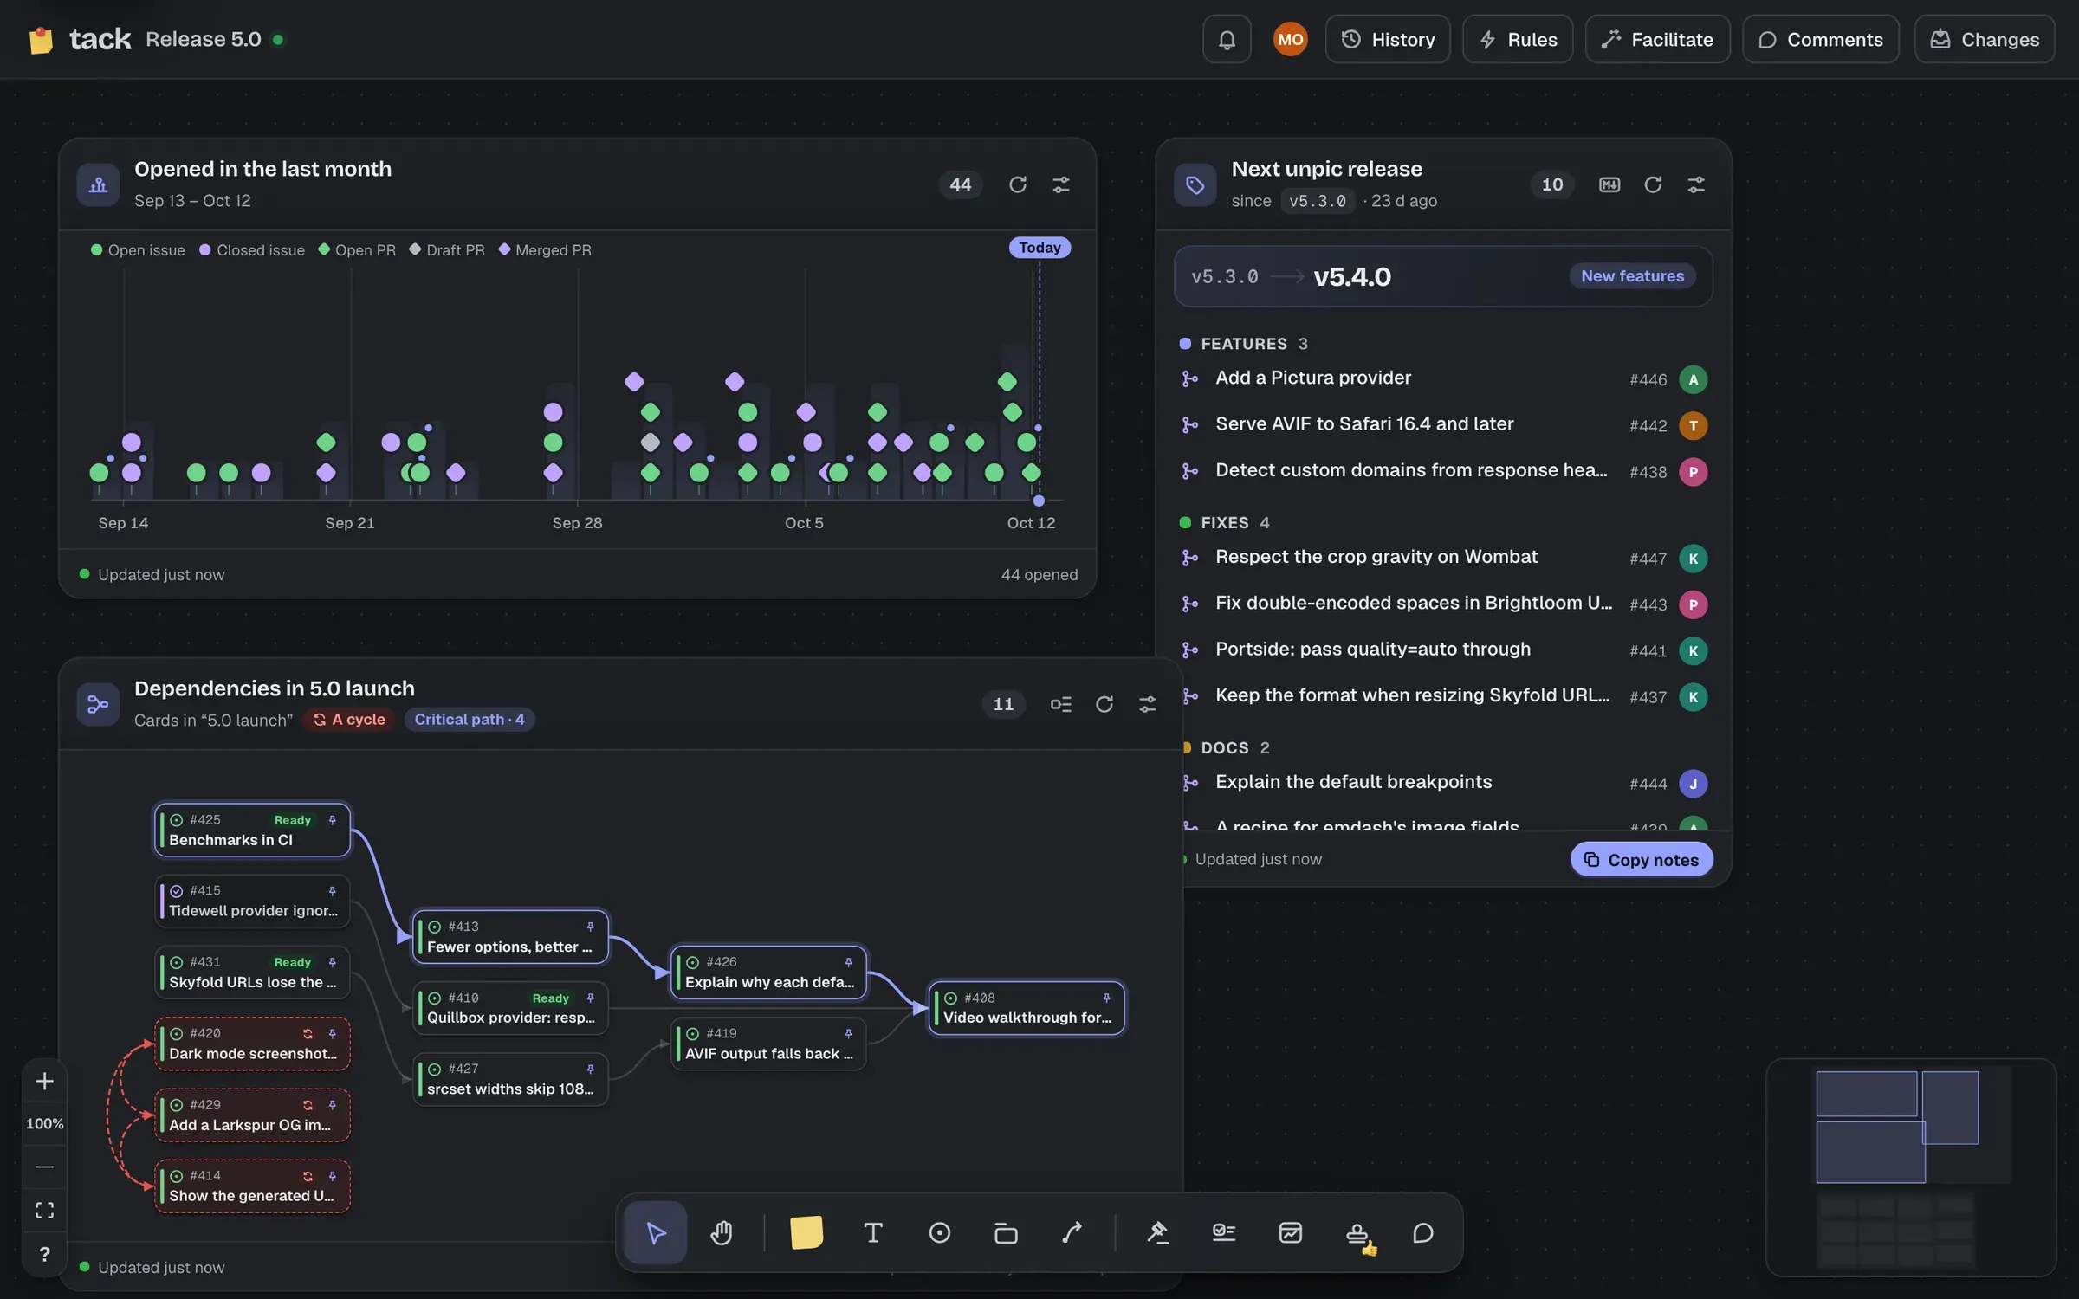Open Respect the crop gravity on Wombat
Screen dimensions: 2079x1299
1444,558
